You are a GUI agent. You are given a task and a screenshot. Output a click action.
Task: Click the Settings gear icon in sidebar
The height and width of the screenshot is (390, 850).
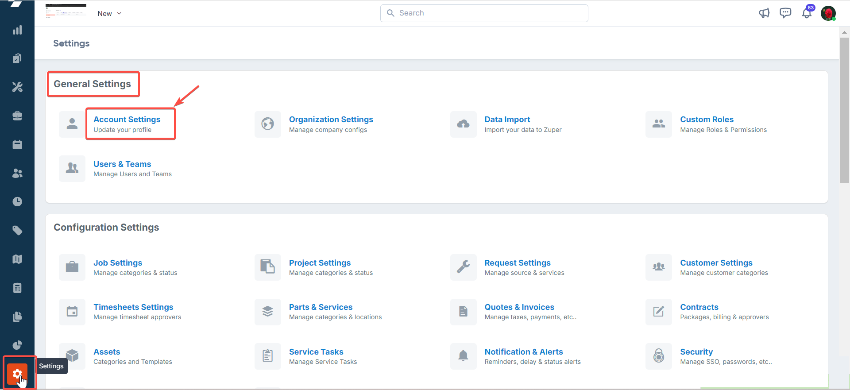17,374
